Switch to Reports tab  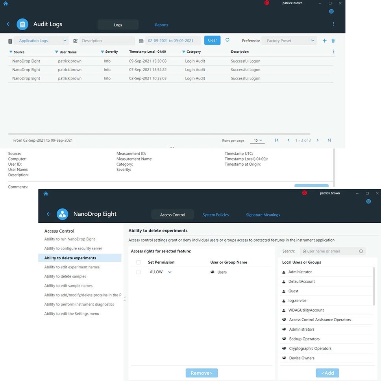[x=162, y=25]
